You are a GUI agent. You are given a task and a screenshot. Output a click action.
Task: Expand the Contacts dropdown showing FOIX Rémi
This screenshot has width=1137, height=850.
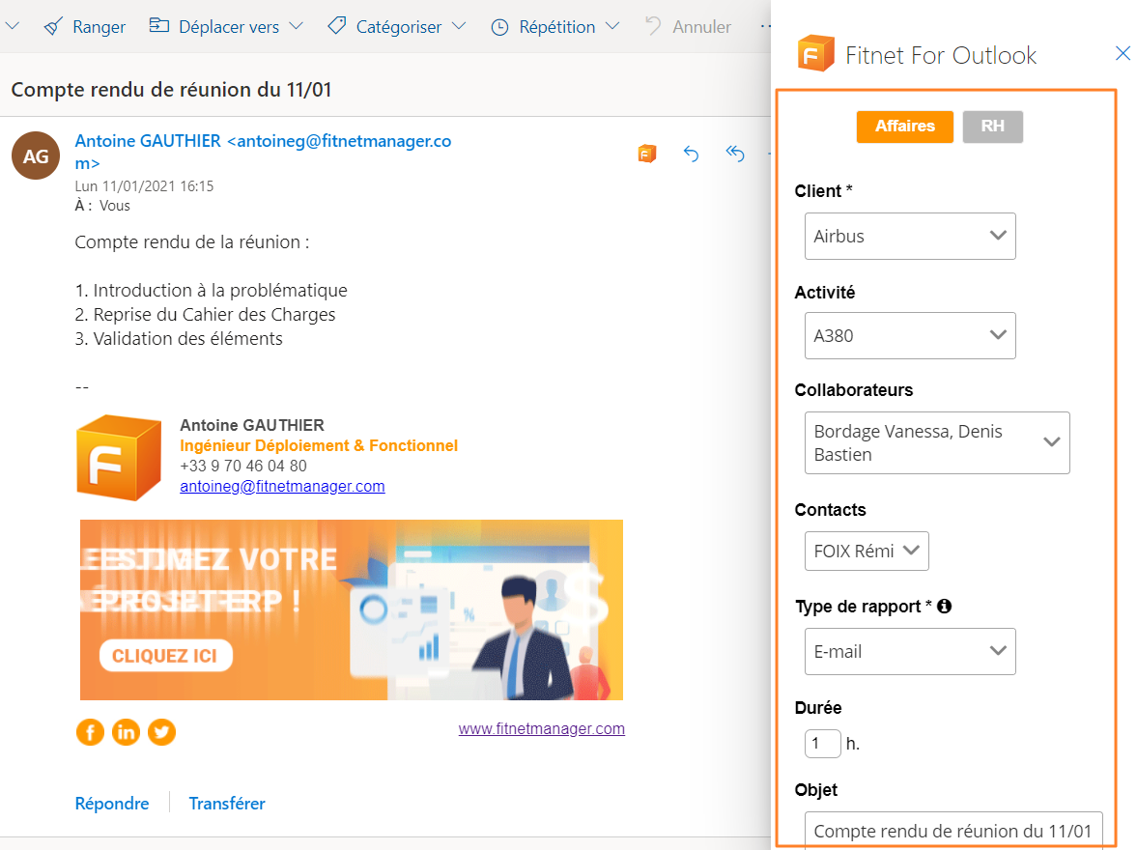coord(866,552)
